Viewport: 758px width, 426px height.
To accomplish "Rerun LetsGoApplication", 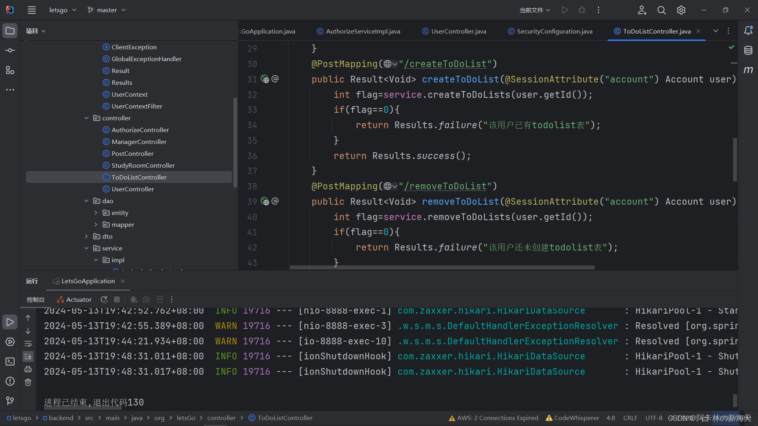I will (104, 300).
